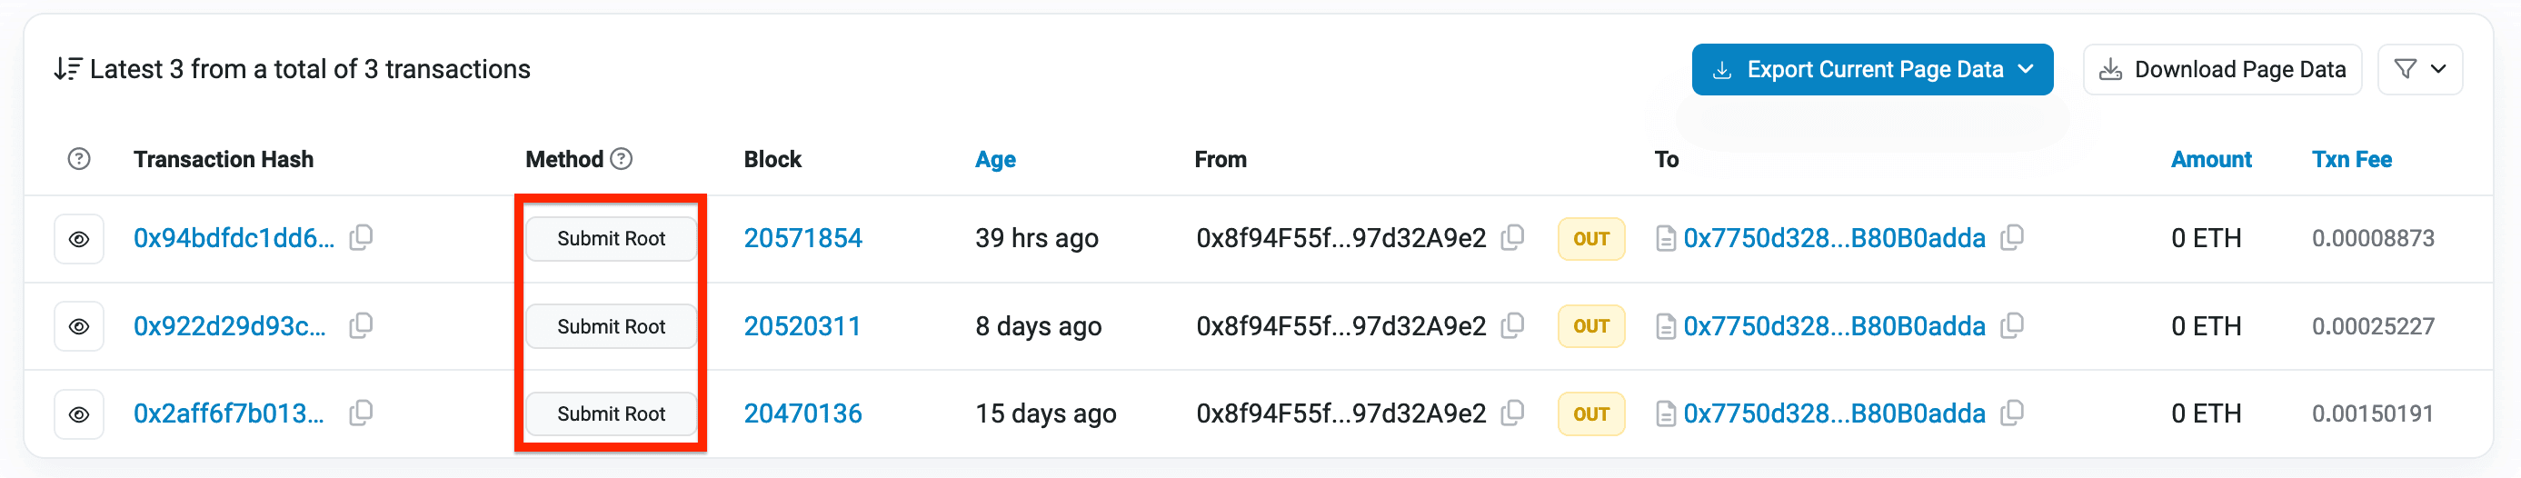Click help icon left of Transaction Hash
Viewport: 2521px width, 478px height.
[79, 159]
